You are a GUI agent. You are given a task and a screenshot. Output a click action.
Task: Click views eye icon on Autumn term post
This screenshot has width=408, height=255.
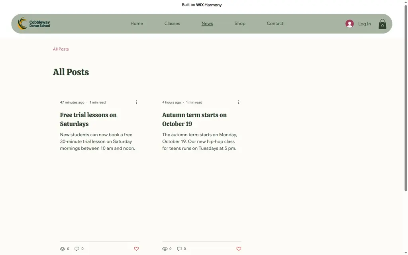pos(165,249)
